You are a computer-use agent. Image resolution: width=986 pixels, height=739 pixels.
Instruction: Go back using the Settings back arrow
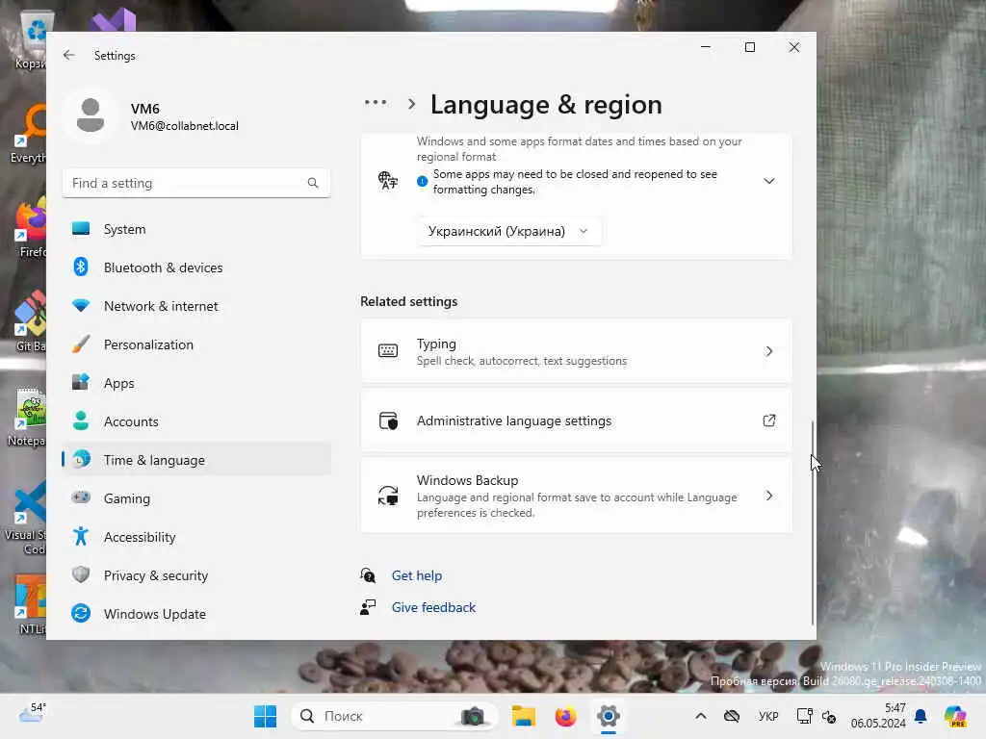pyautogui.click(x=69, y=55)
